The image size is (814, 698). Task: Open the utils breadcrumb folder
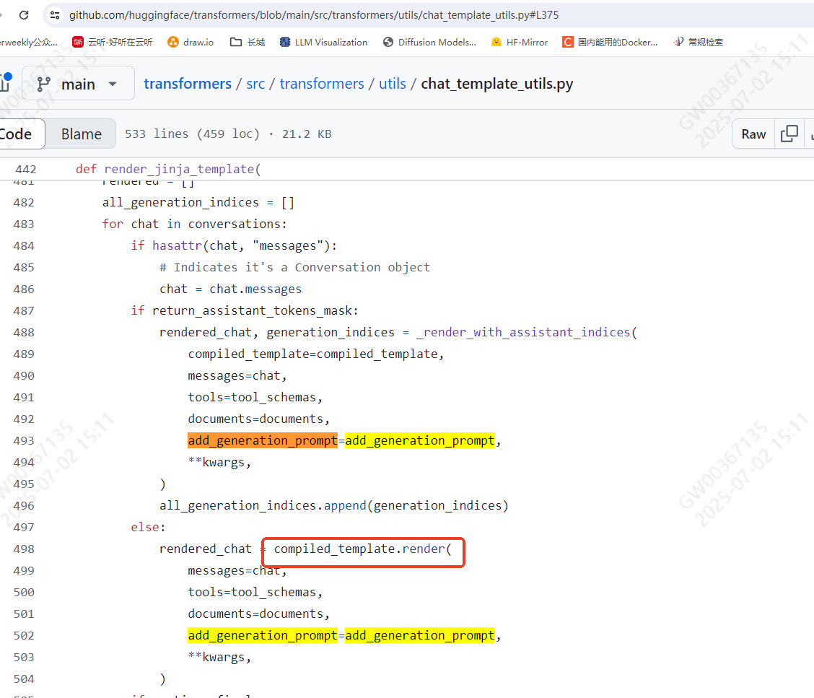click(393, 84)
